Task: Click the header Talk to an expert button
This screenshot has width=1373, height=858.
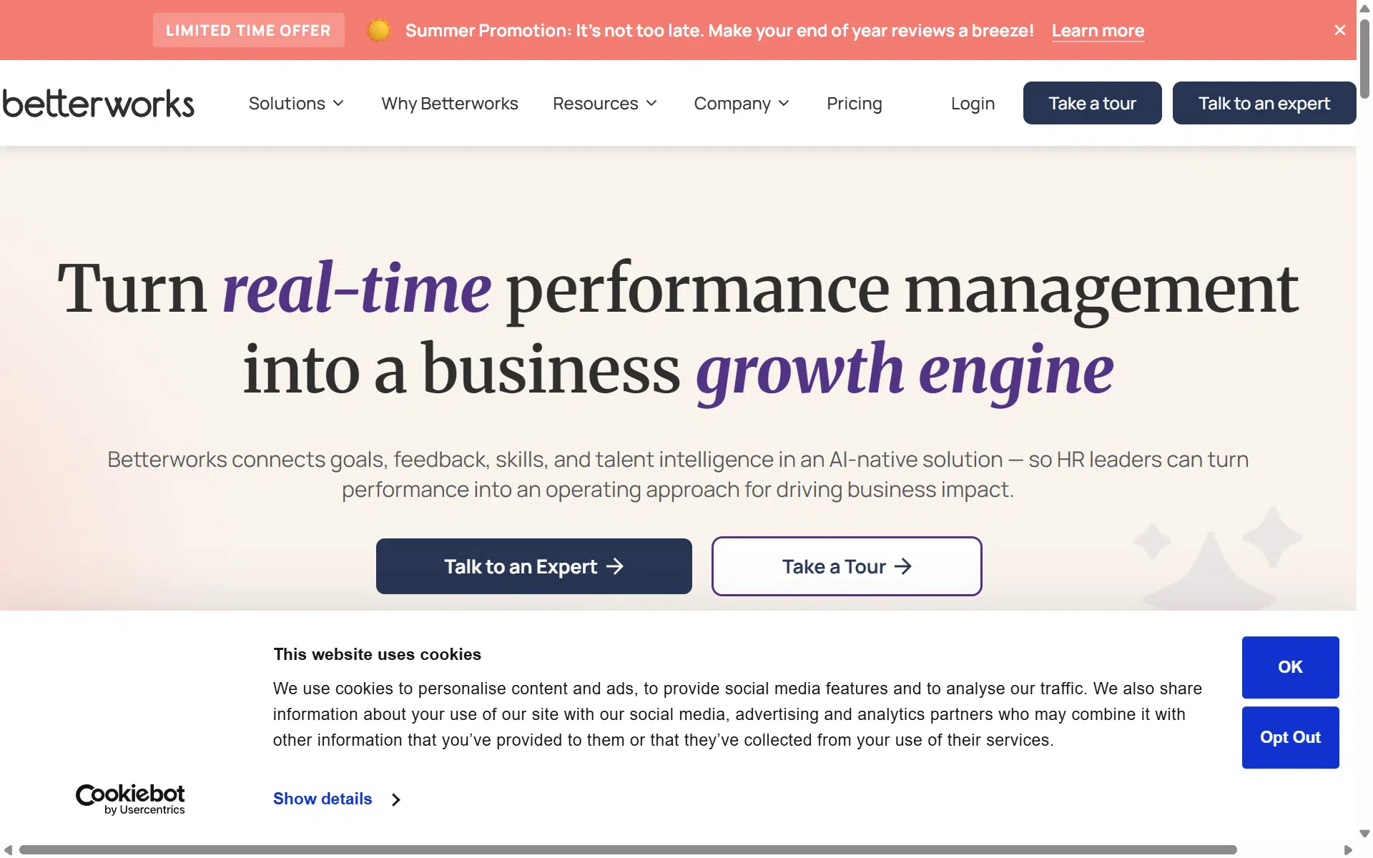Action: [1264, 103]
